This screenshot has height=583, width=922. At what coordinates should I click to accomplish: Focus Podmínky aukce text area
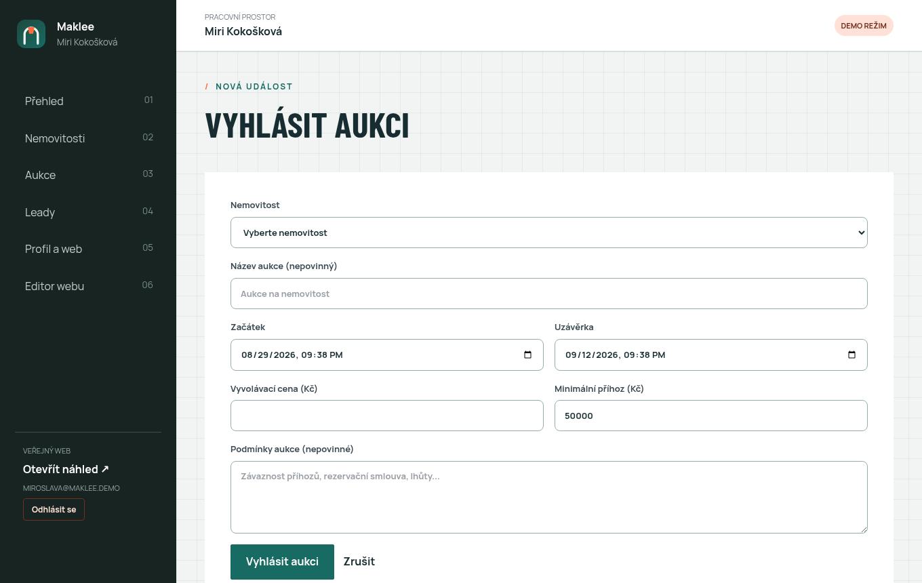click(549, 497)
